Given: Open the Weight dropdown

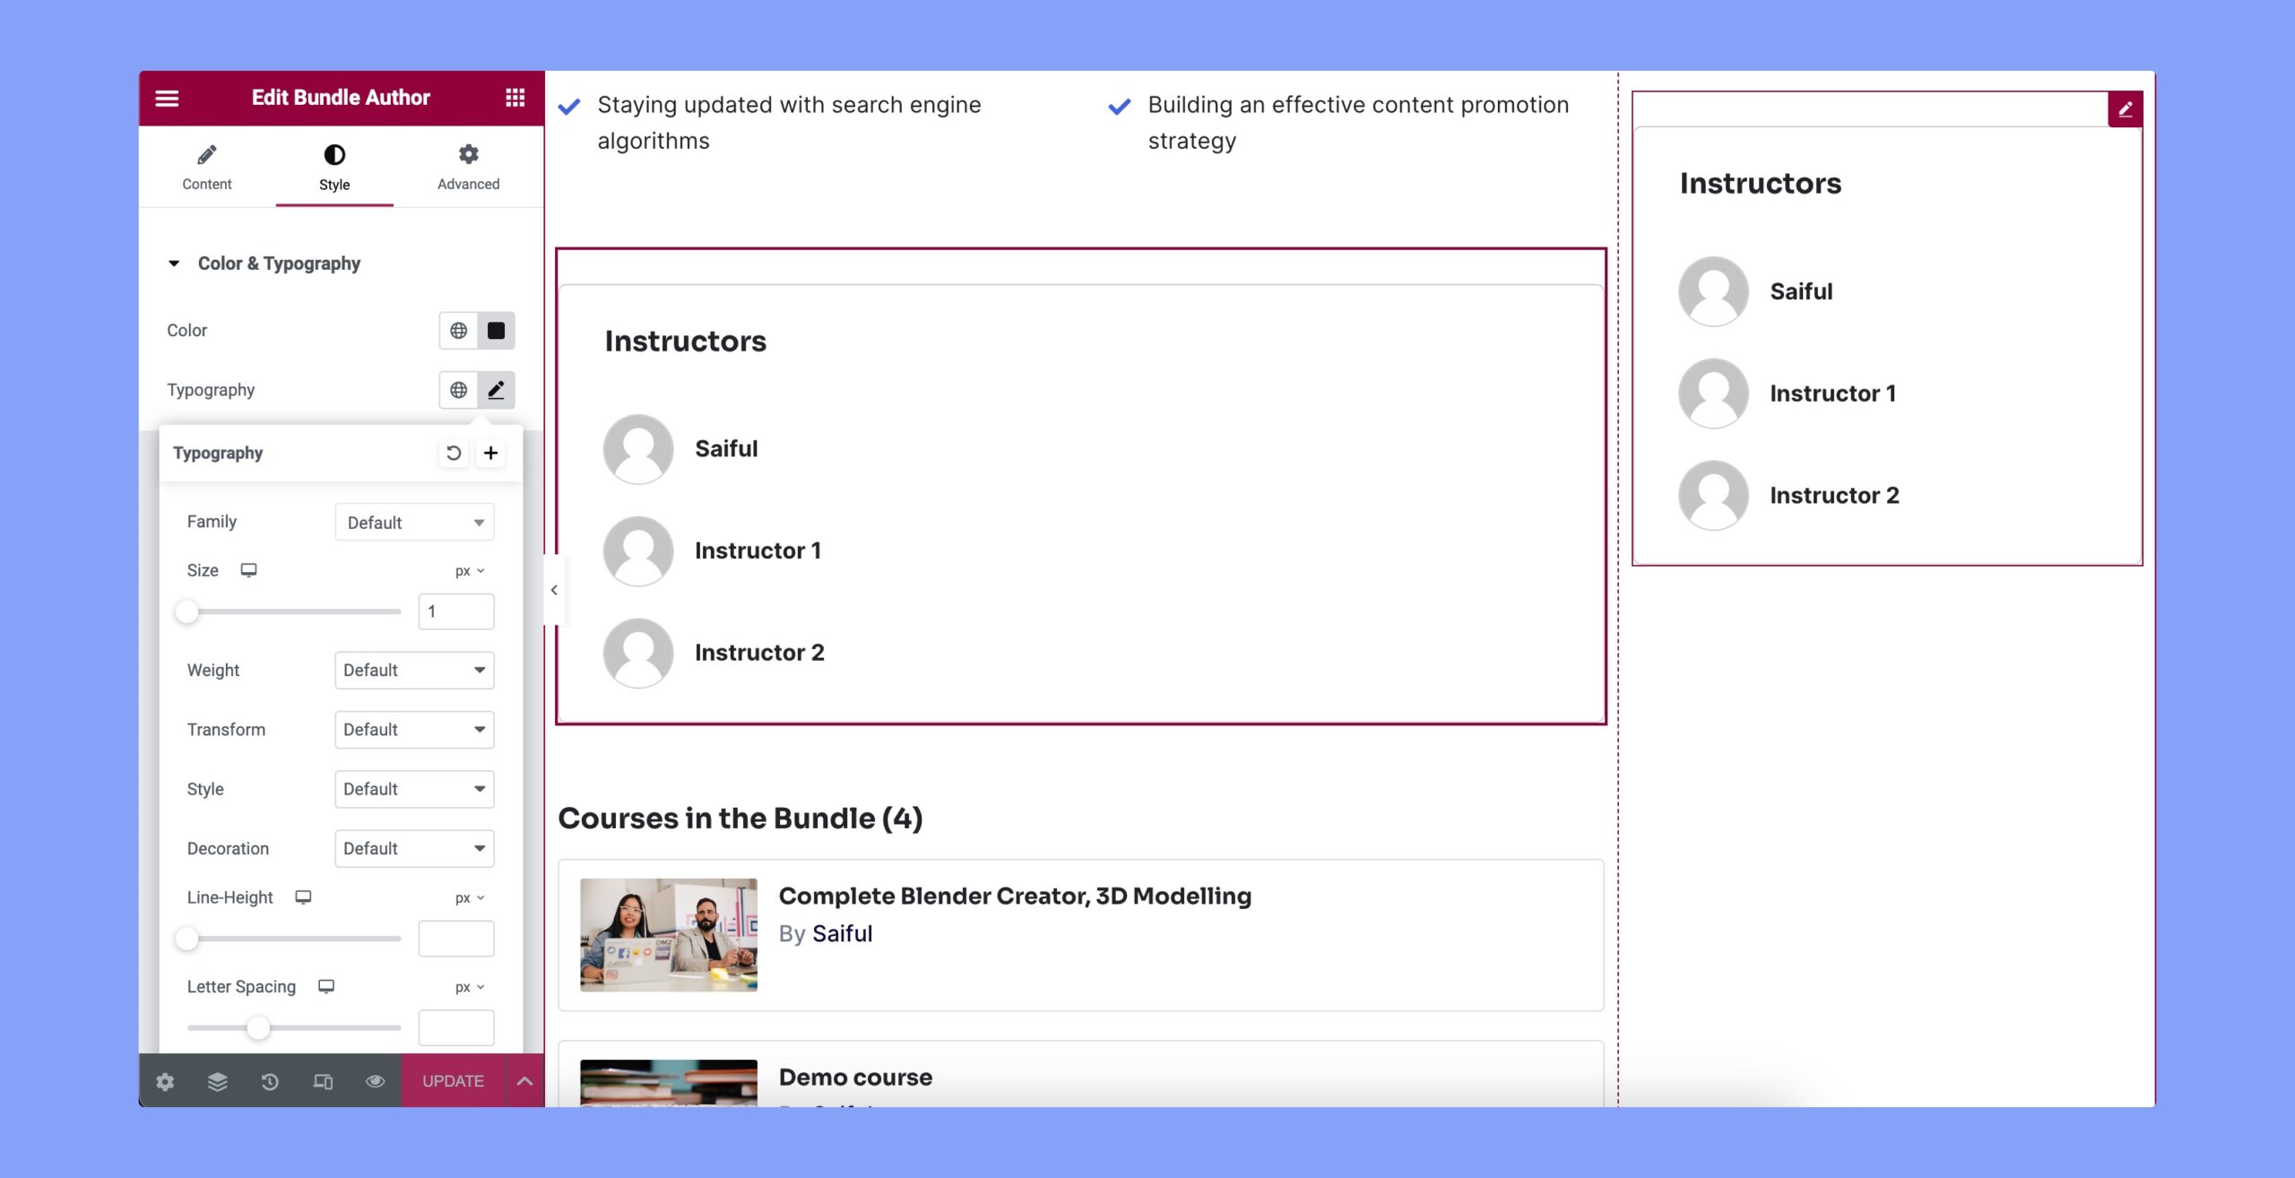Looking at the screenshot, I should [414, 671].
